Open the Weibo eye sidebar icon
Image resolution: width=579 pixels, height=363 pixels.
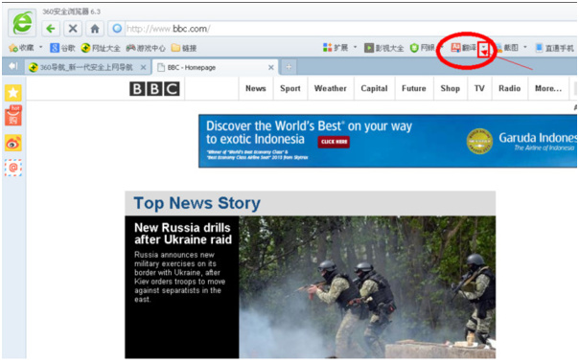[x=13, y=143]
